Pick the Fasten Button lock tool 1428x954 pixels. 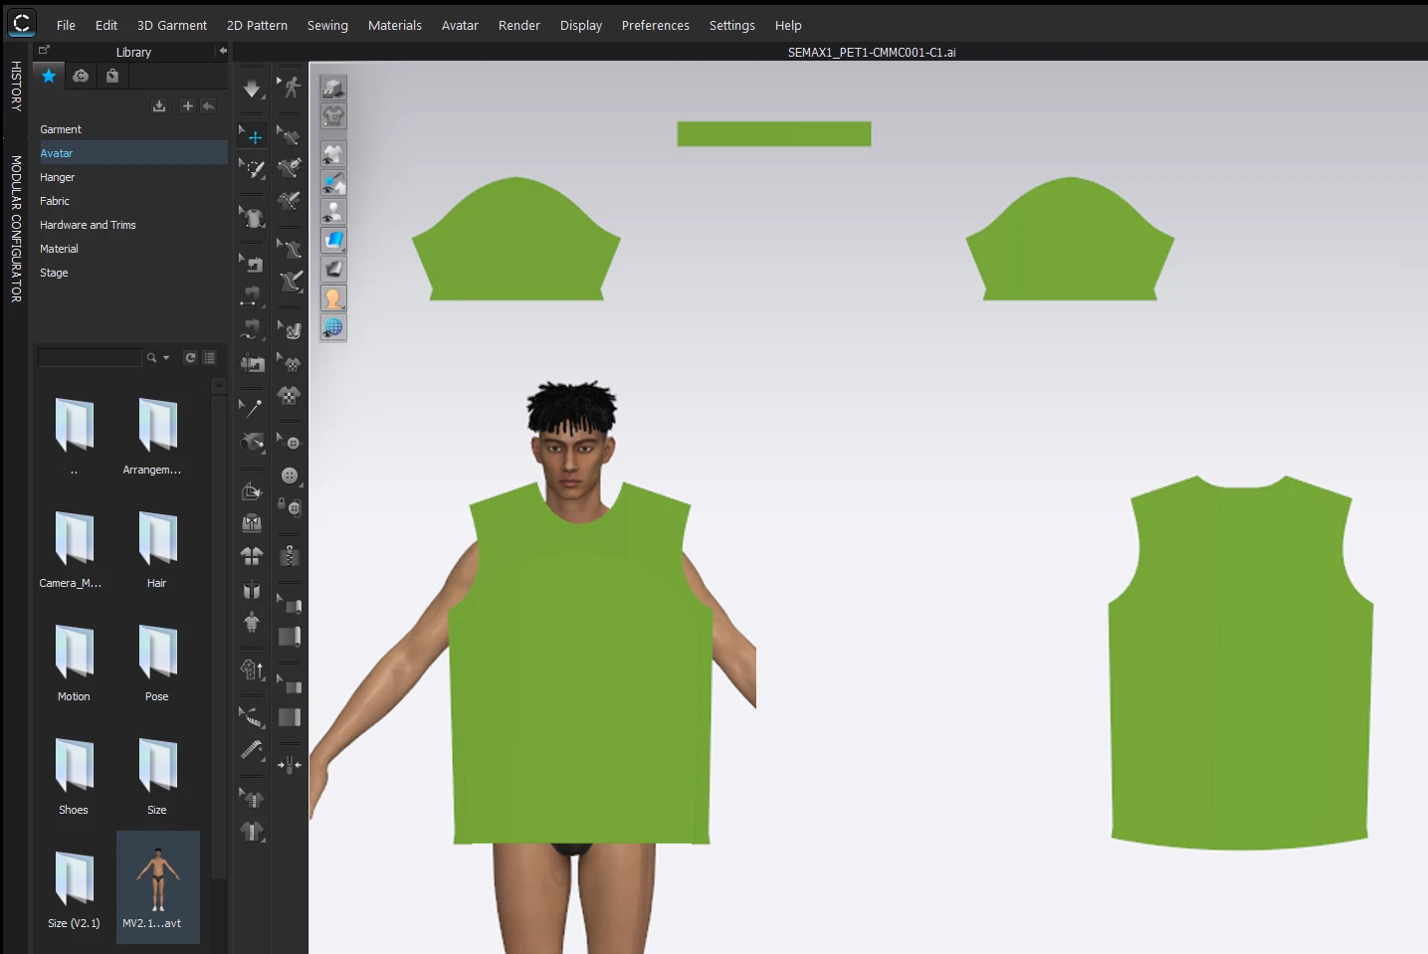(290, 507)
